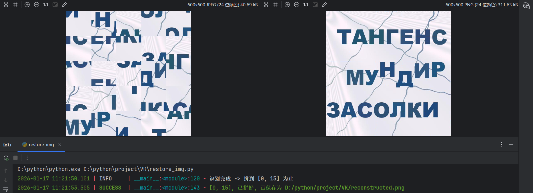533x193 pixels.
Task: Stop the running restore_img process
Action: [15, 158]
